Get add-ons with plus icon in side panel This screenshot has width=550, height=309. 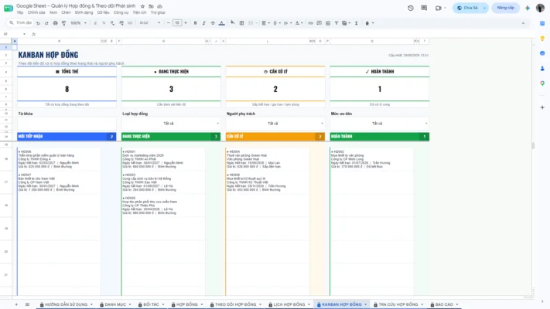click(542, 107)
